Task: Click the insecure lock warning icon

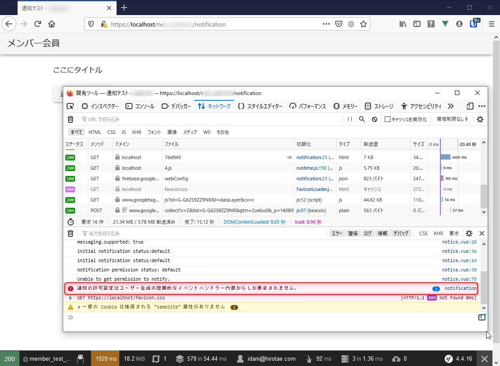Action: point(104,24)
